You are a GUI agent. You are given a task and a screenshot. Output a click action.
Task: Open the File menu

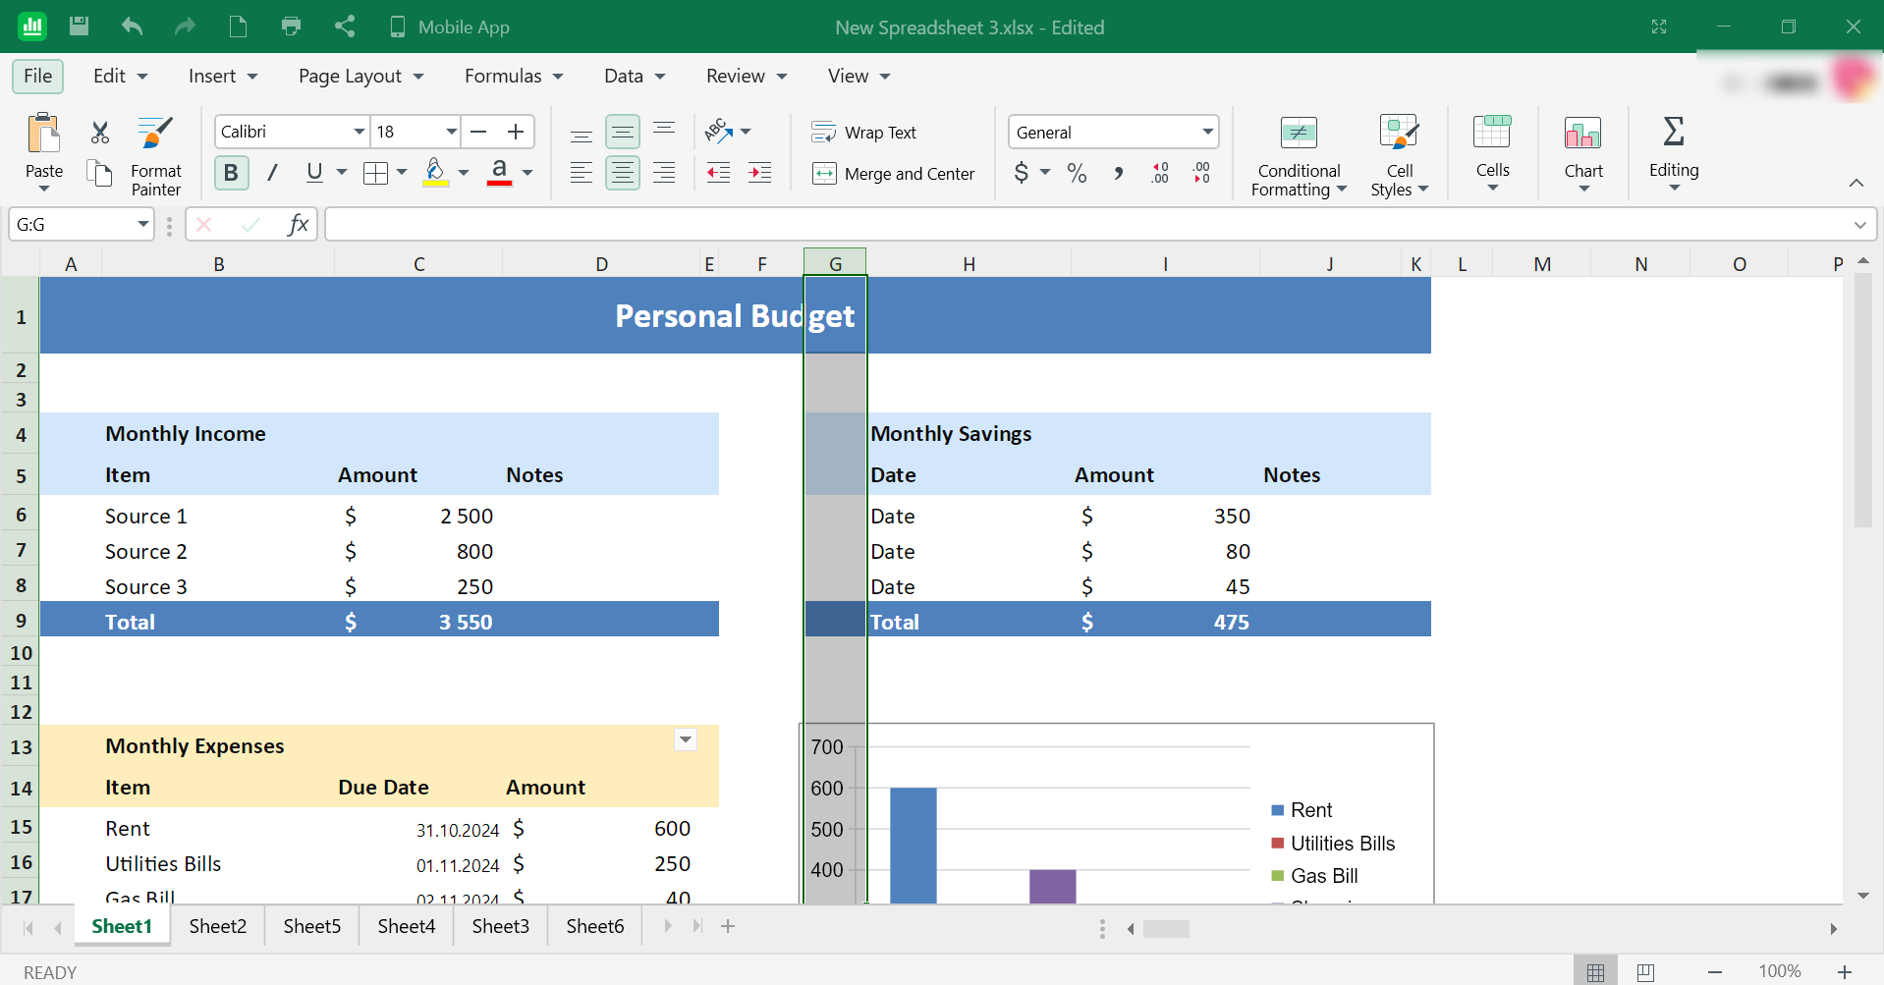(38, 76)
